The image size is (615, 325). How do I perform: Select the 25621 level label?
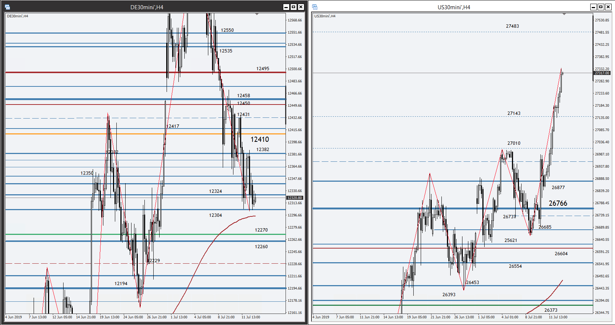pos(511,240)
